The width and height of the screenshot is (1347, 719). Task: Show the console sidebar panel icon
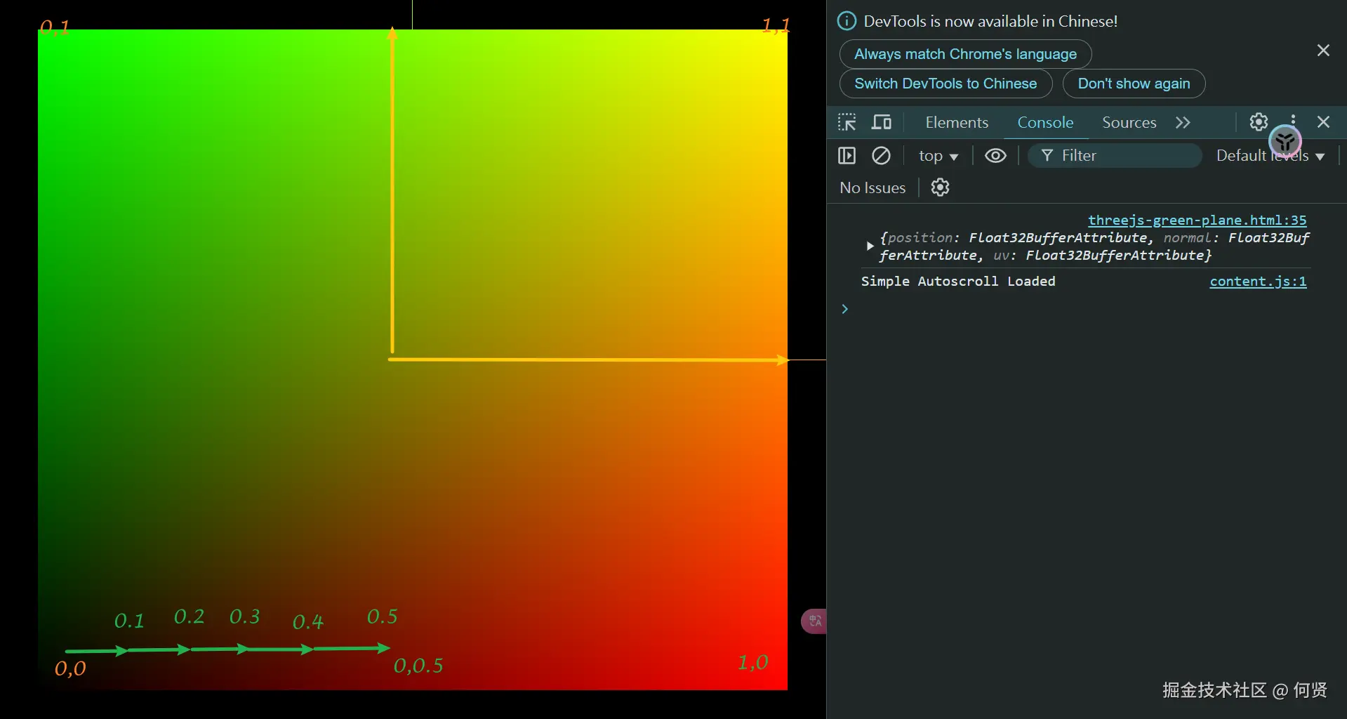[x=847, y=156]
